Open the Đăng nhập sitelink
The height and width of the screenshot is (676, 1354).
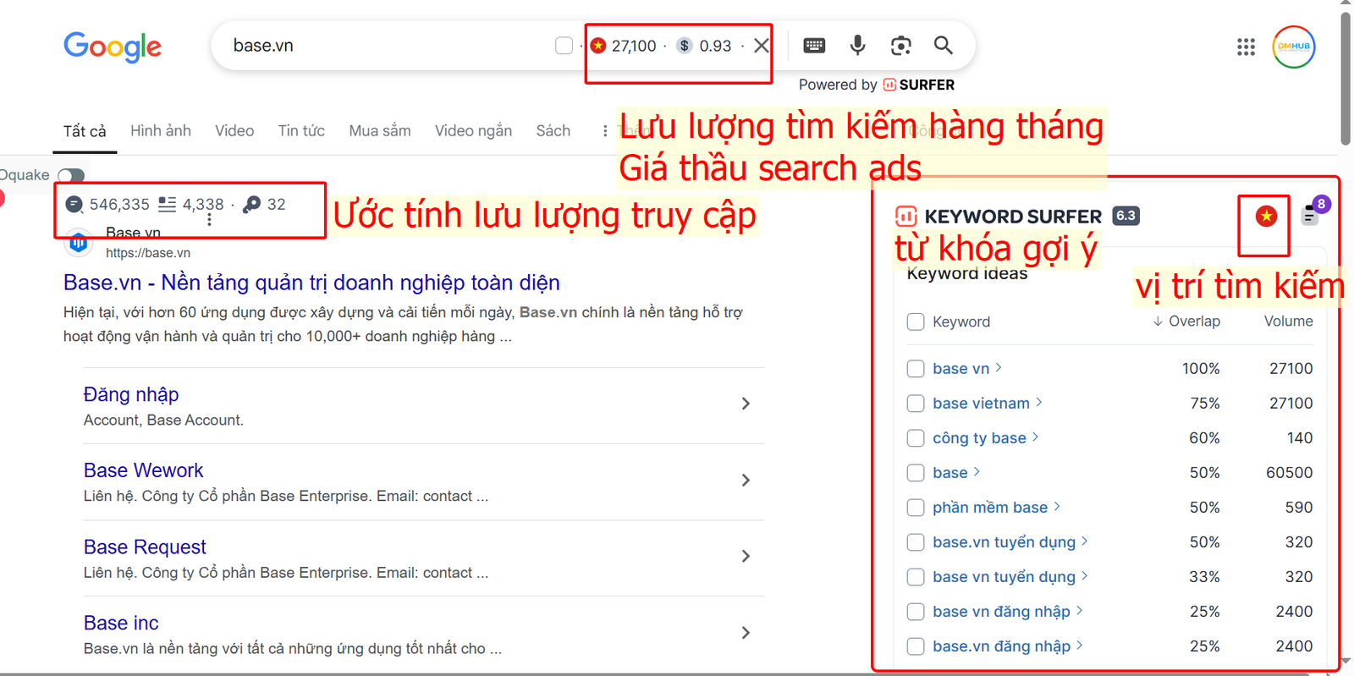point(131,394)
